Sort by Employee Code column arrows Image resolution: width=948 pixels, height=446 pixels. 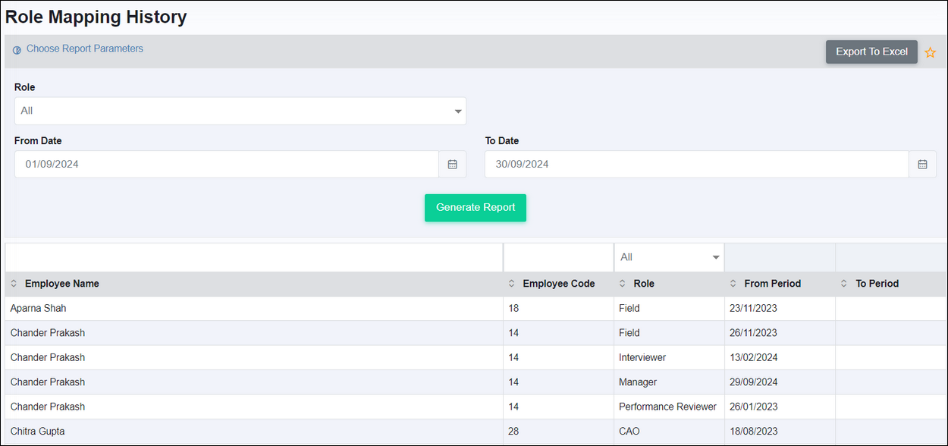(511, 284)
